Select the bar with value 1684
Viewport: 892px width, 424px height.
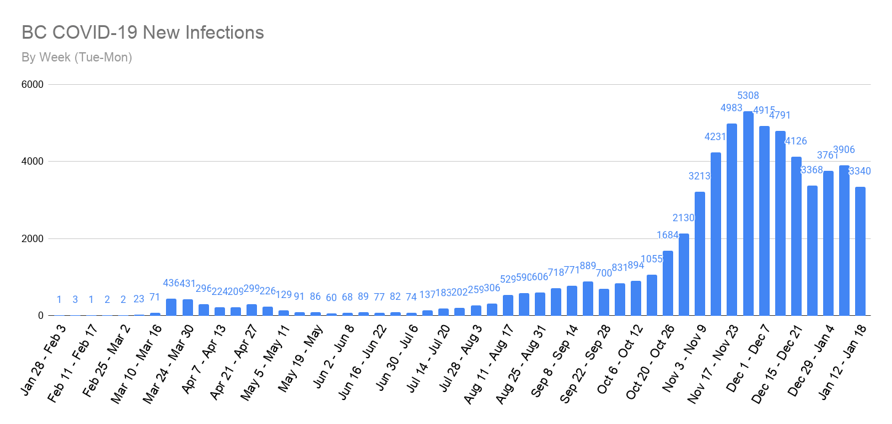[x=668, y=283]
